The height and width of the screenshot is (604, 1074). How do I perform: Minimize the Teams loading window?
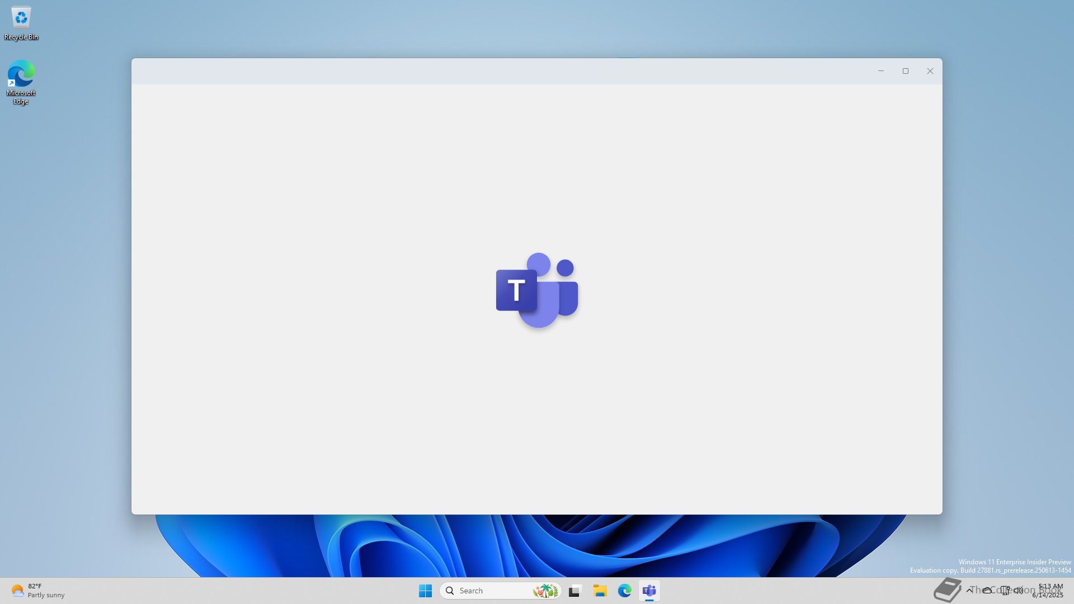click(880, 71)
